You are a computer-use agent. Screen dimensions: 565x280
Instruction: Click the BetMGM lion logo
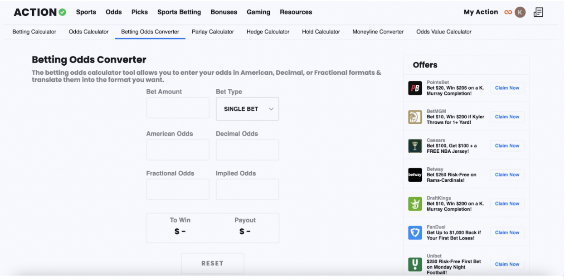point(415,117)
